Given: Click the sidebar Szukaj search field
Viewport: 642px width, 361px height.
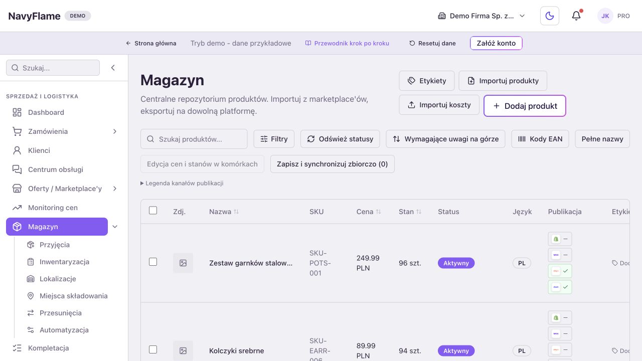Looking at the screenshot, I should 53,68.
